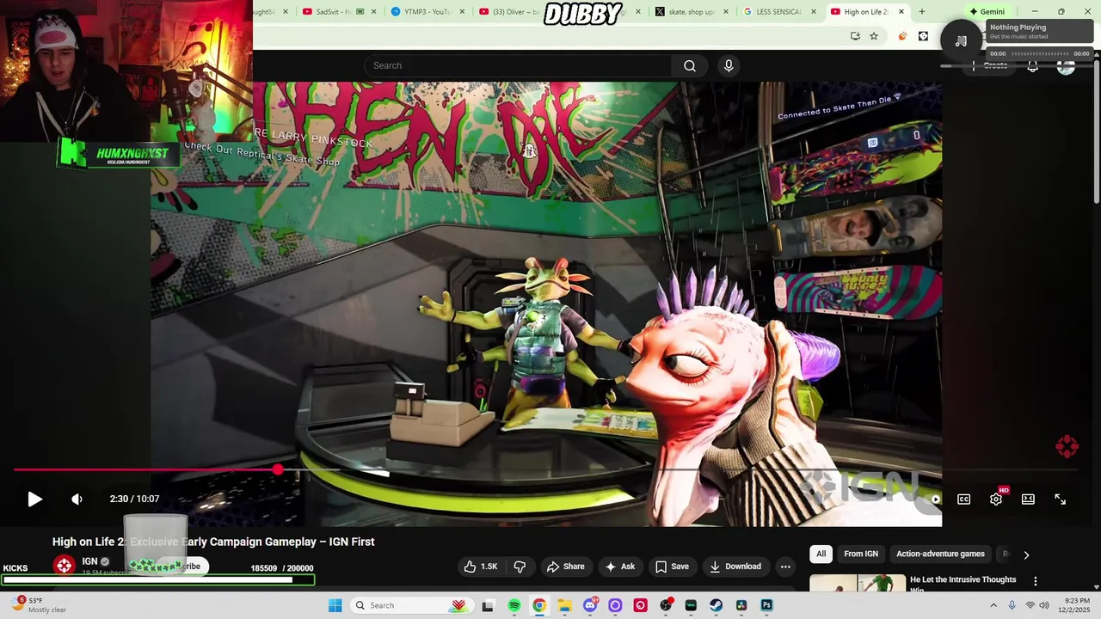
Task: Open Discord from the taskbar
Action: click(x=590, y=605)
